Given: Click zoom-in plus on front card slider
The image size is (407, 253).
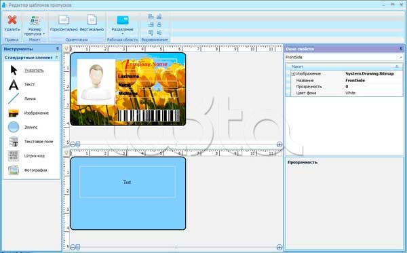Looking at the screenshot, I should [279, 144].
